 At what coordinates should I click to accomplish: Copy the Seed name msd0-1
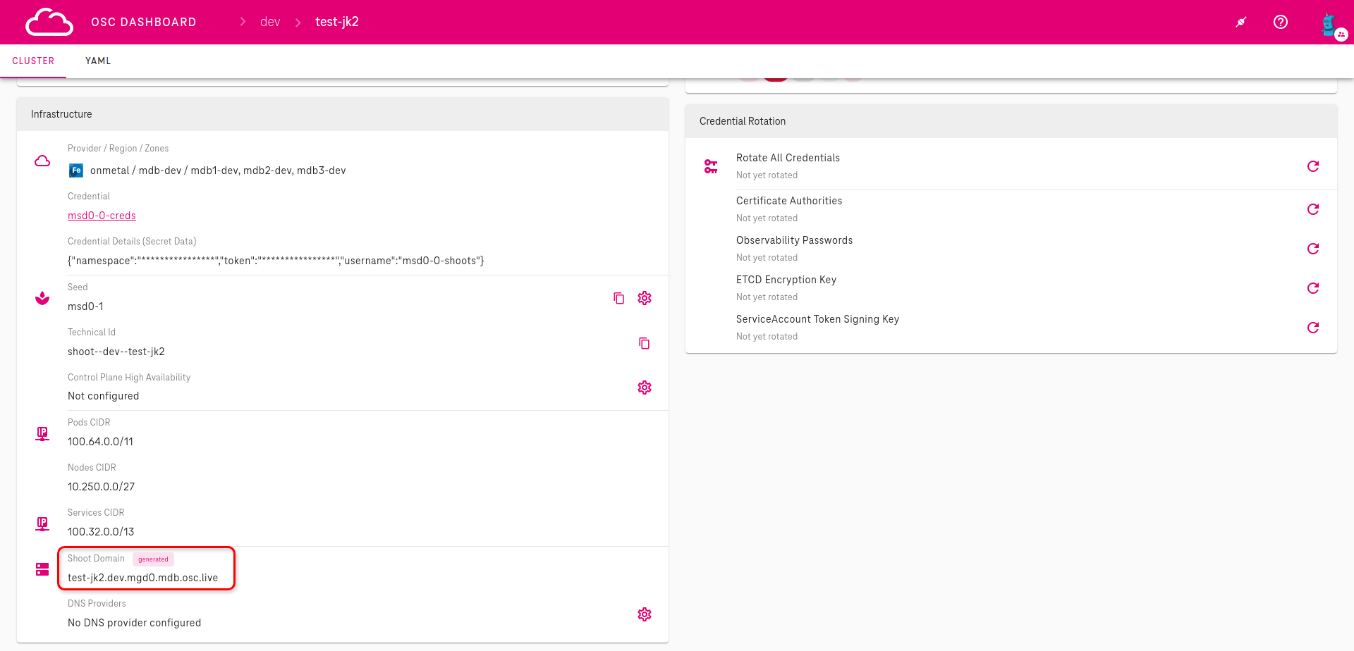tap(618, 298)
